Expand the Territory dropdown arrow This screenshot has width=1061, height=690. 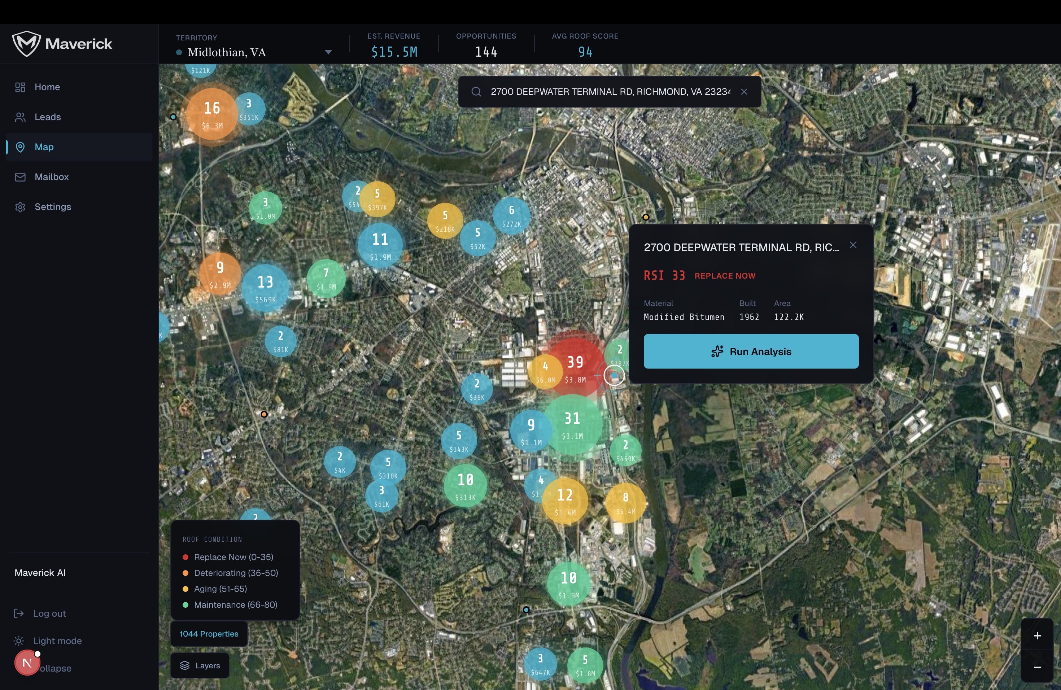(x=328, y=52)
